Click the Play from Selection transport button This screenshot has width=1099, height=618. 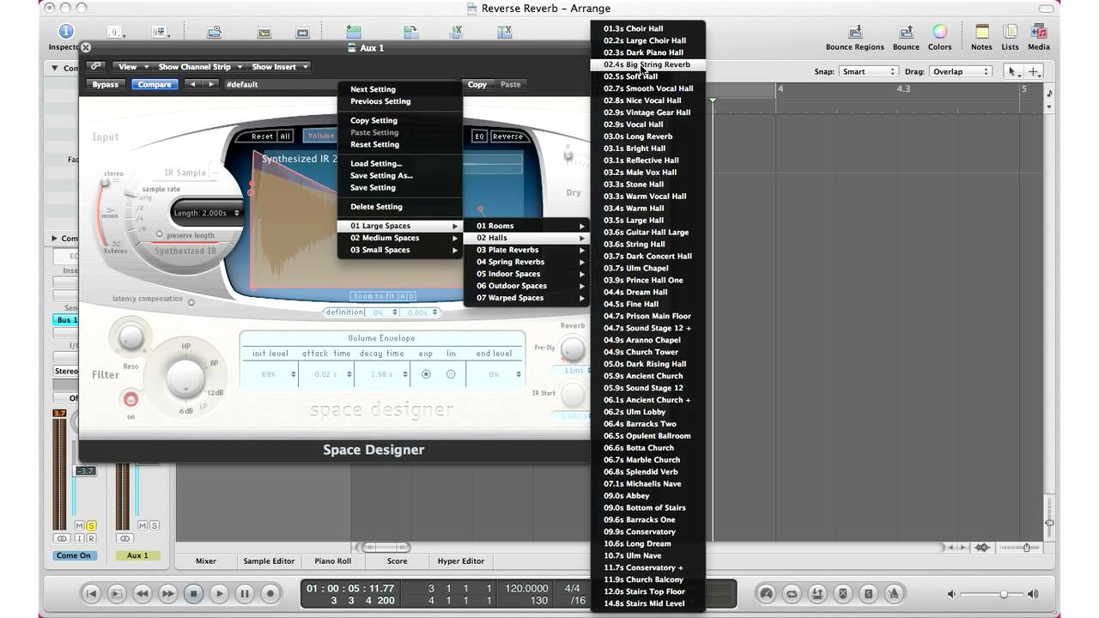[x=117, y=593]
